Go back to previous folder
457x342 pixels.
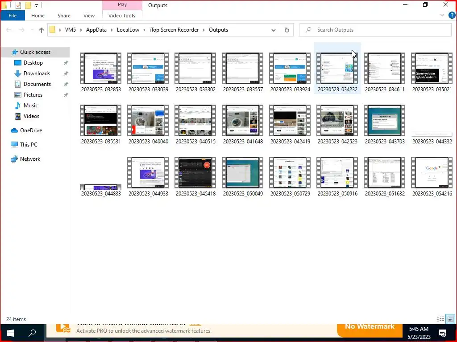pyautogui.click(x=9, y=30)
